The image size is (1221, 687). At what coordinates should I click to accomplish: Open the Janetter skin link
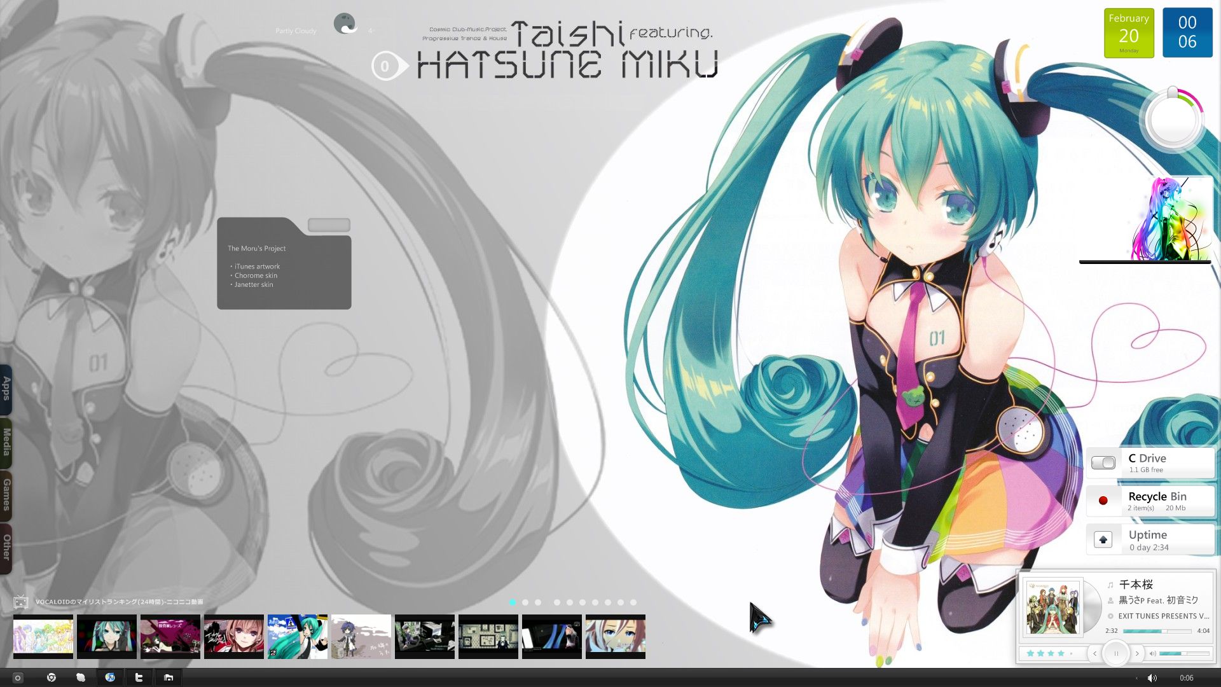[x=254, y=284]
